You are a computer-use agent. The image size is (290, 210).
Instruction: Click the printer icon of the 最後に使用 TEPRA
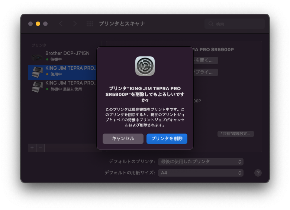click(x=37, y=87)
